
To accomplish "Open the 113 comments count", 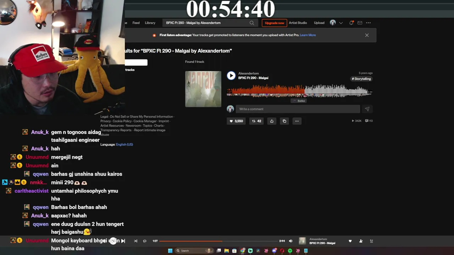I will point(369,121).
